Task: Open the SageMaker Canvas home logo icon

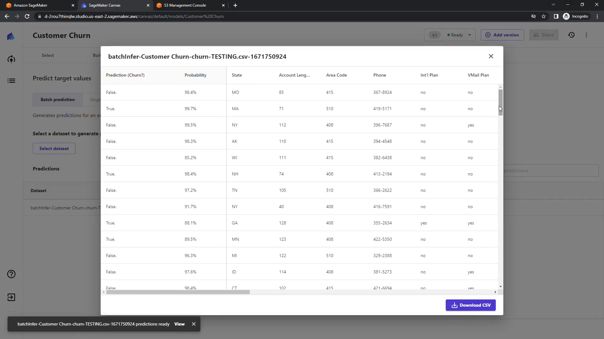Action: [11, 36]
